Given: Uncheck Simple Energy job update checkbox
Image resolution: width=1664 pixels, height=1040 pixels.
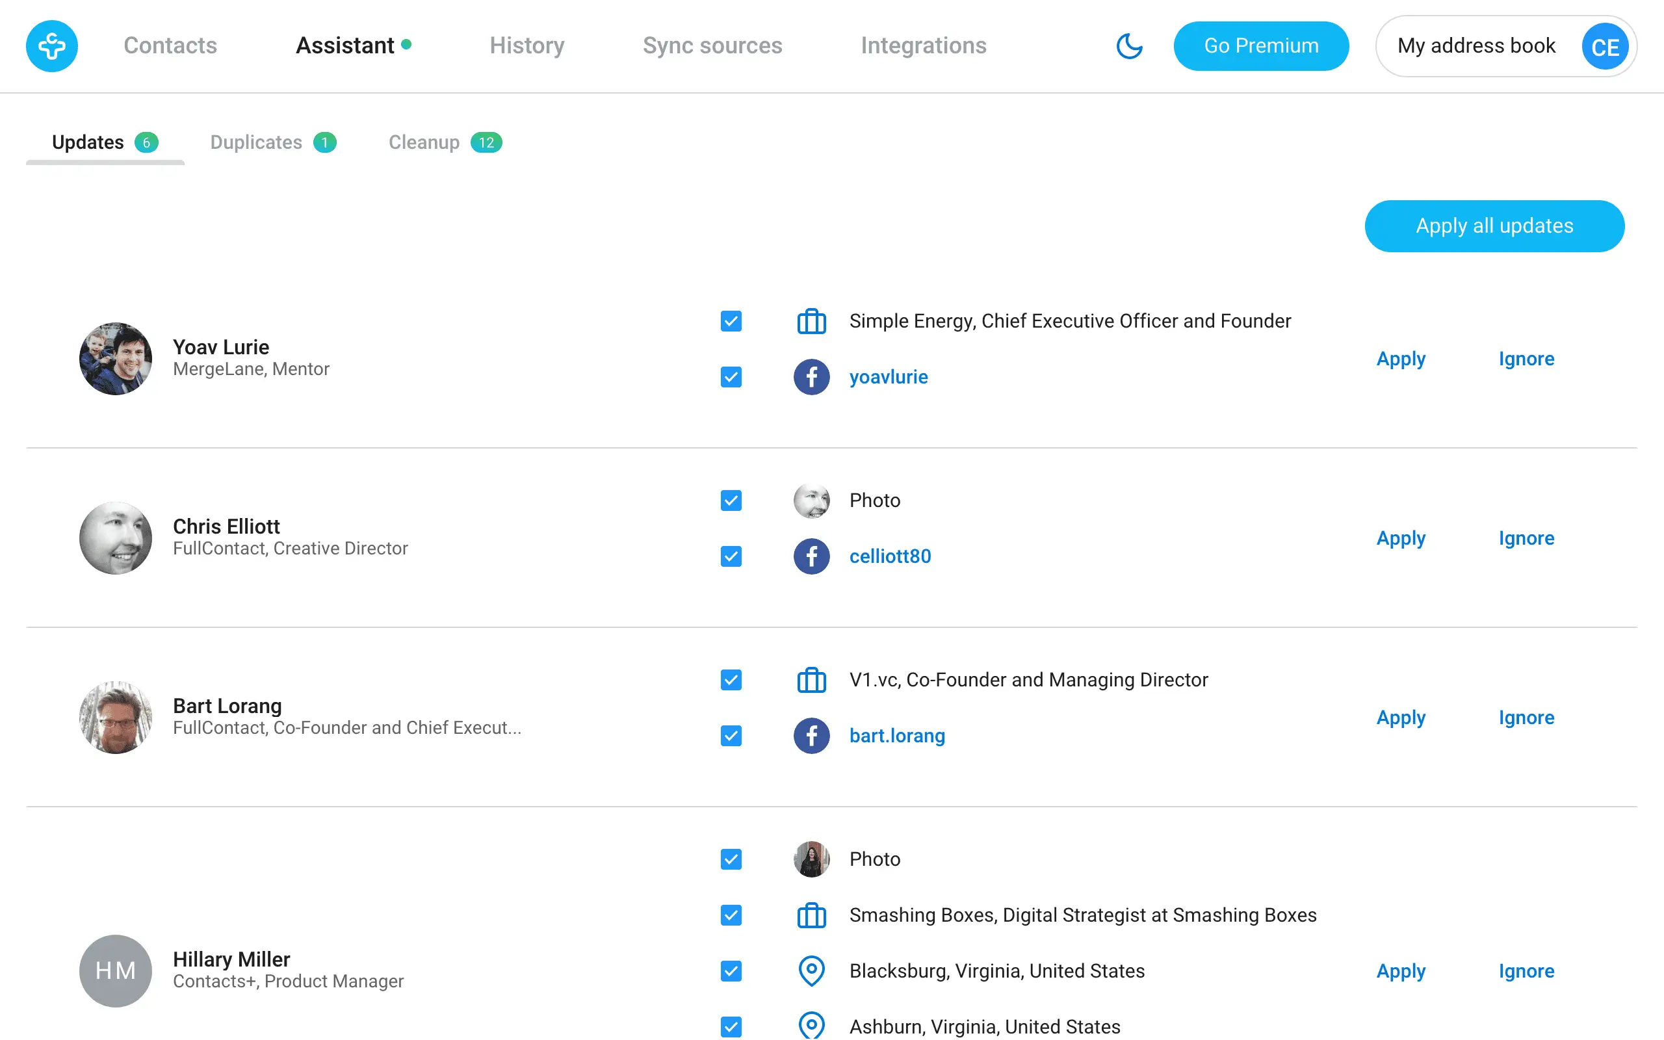Looking at the screenshot, I should (x=731, y=321).
